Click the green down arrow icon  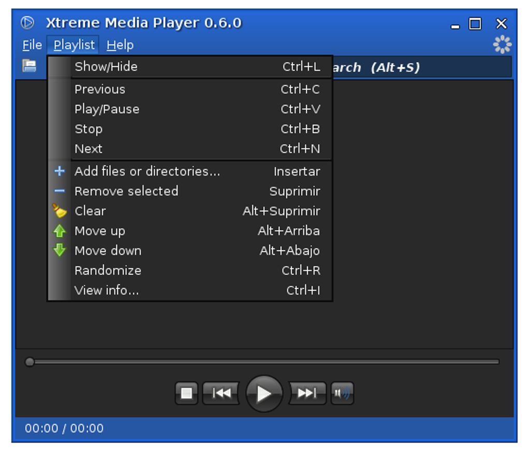(59, 250)
